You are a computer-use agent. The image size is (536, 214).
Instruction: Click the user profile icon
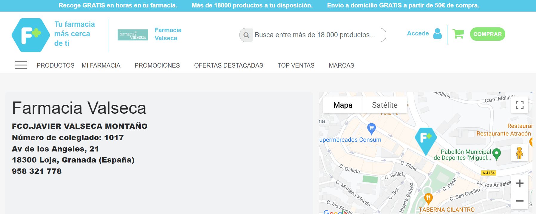click(x=438, y=34)
